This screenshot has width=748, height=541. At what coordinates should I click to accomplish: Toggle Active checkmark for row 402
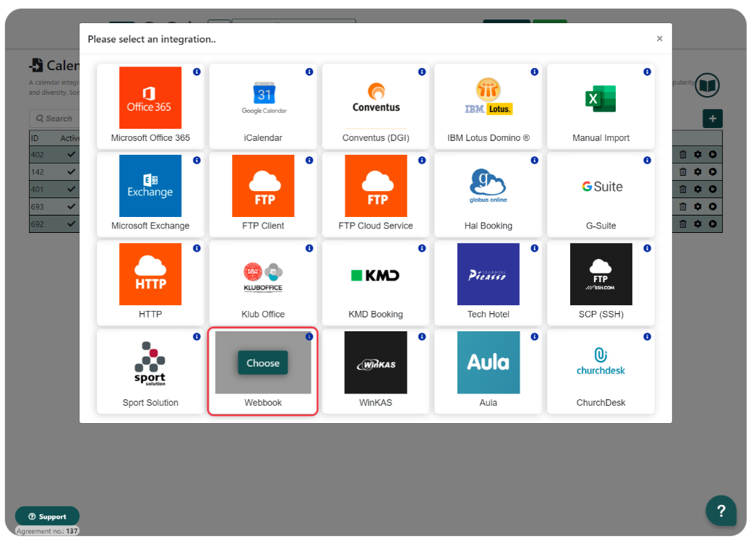pos(71,154)
